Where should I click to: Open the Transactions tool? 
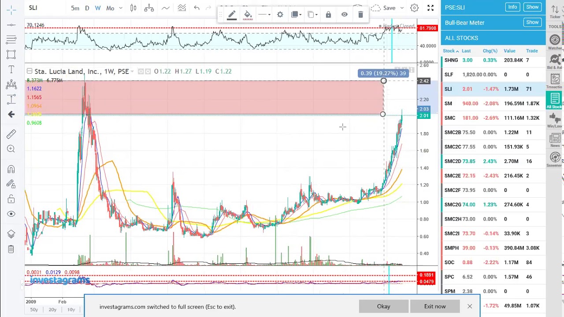point(555,81)
